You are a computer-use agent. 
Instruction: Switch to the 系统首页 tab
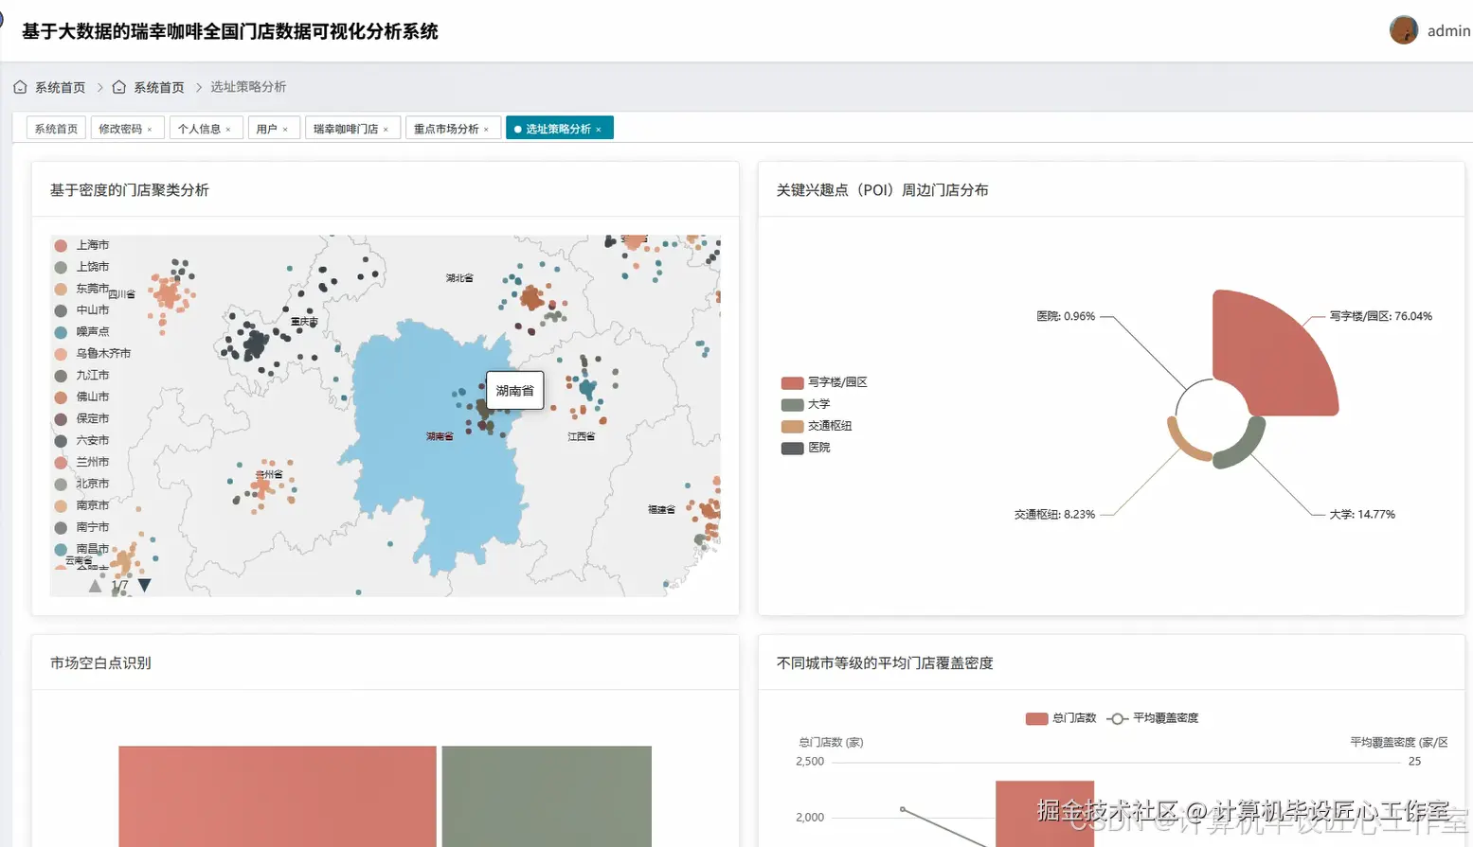point(56,129)
